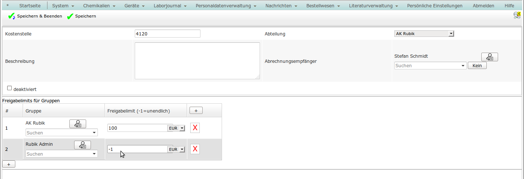Click into the Kostenstelle field with 4120
The height and width of the screenshot is (179, 524).
[167, 34]
